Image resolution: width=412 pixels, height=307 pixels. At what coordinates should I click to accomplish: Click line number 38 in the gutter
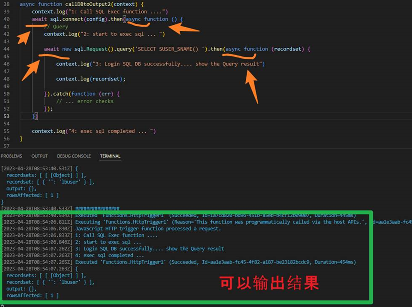pyautogui.click(x=6, y=4)
